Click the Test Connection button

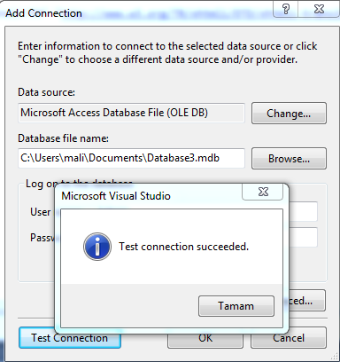(x=70, y=337)
